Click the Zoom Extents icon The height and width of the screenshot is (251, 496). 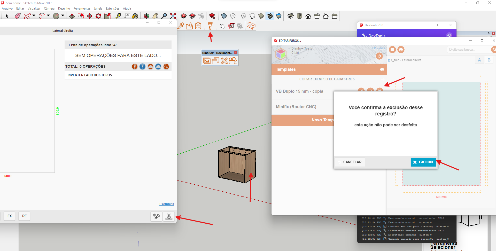click(173, 16)
